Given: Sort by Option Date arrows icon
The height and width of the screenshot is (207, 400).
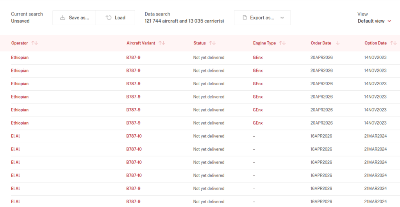Looking at the screenshot, I should point(393,43).
